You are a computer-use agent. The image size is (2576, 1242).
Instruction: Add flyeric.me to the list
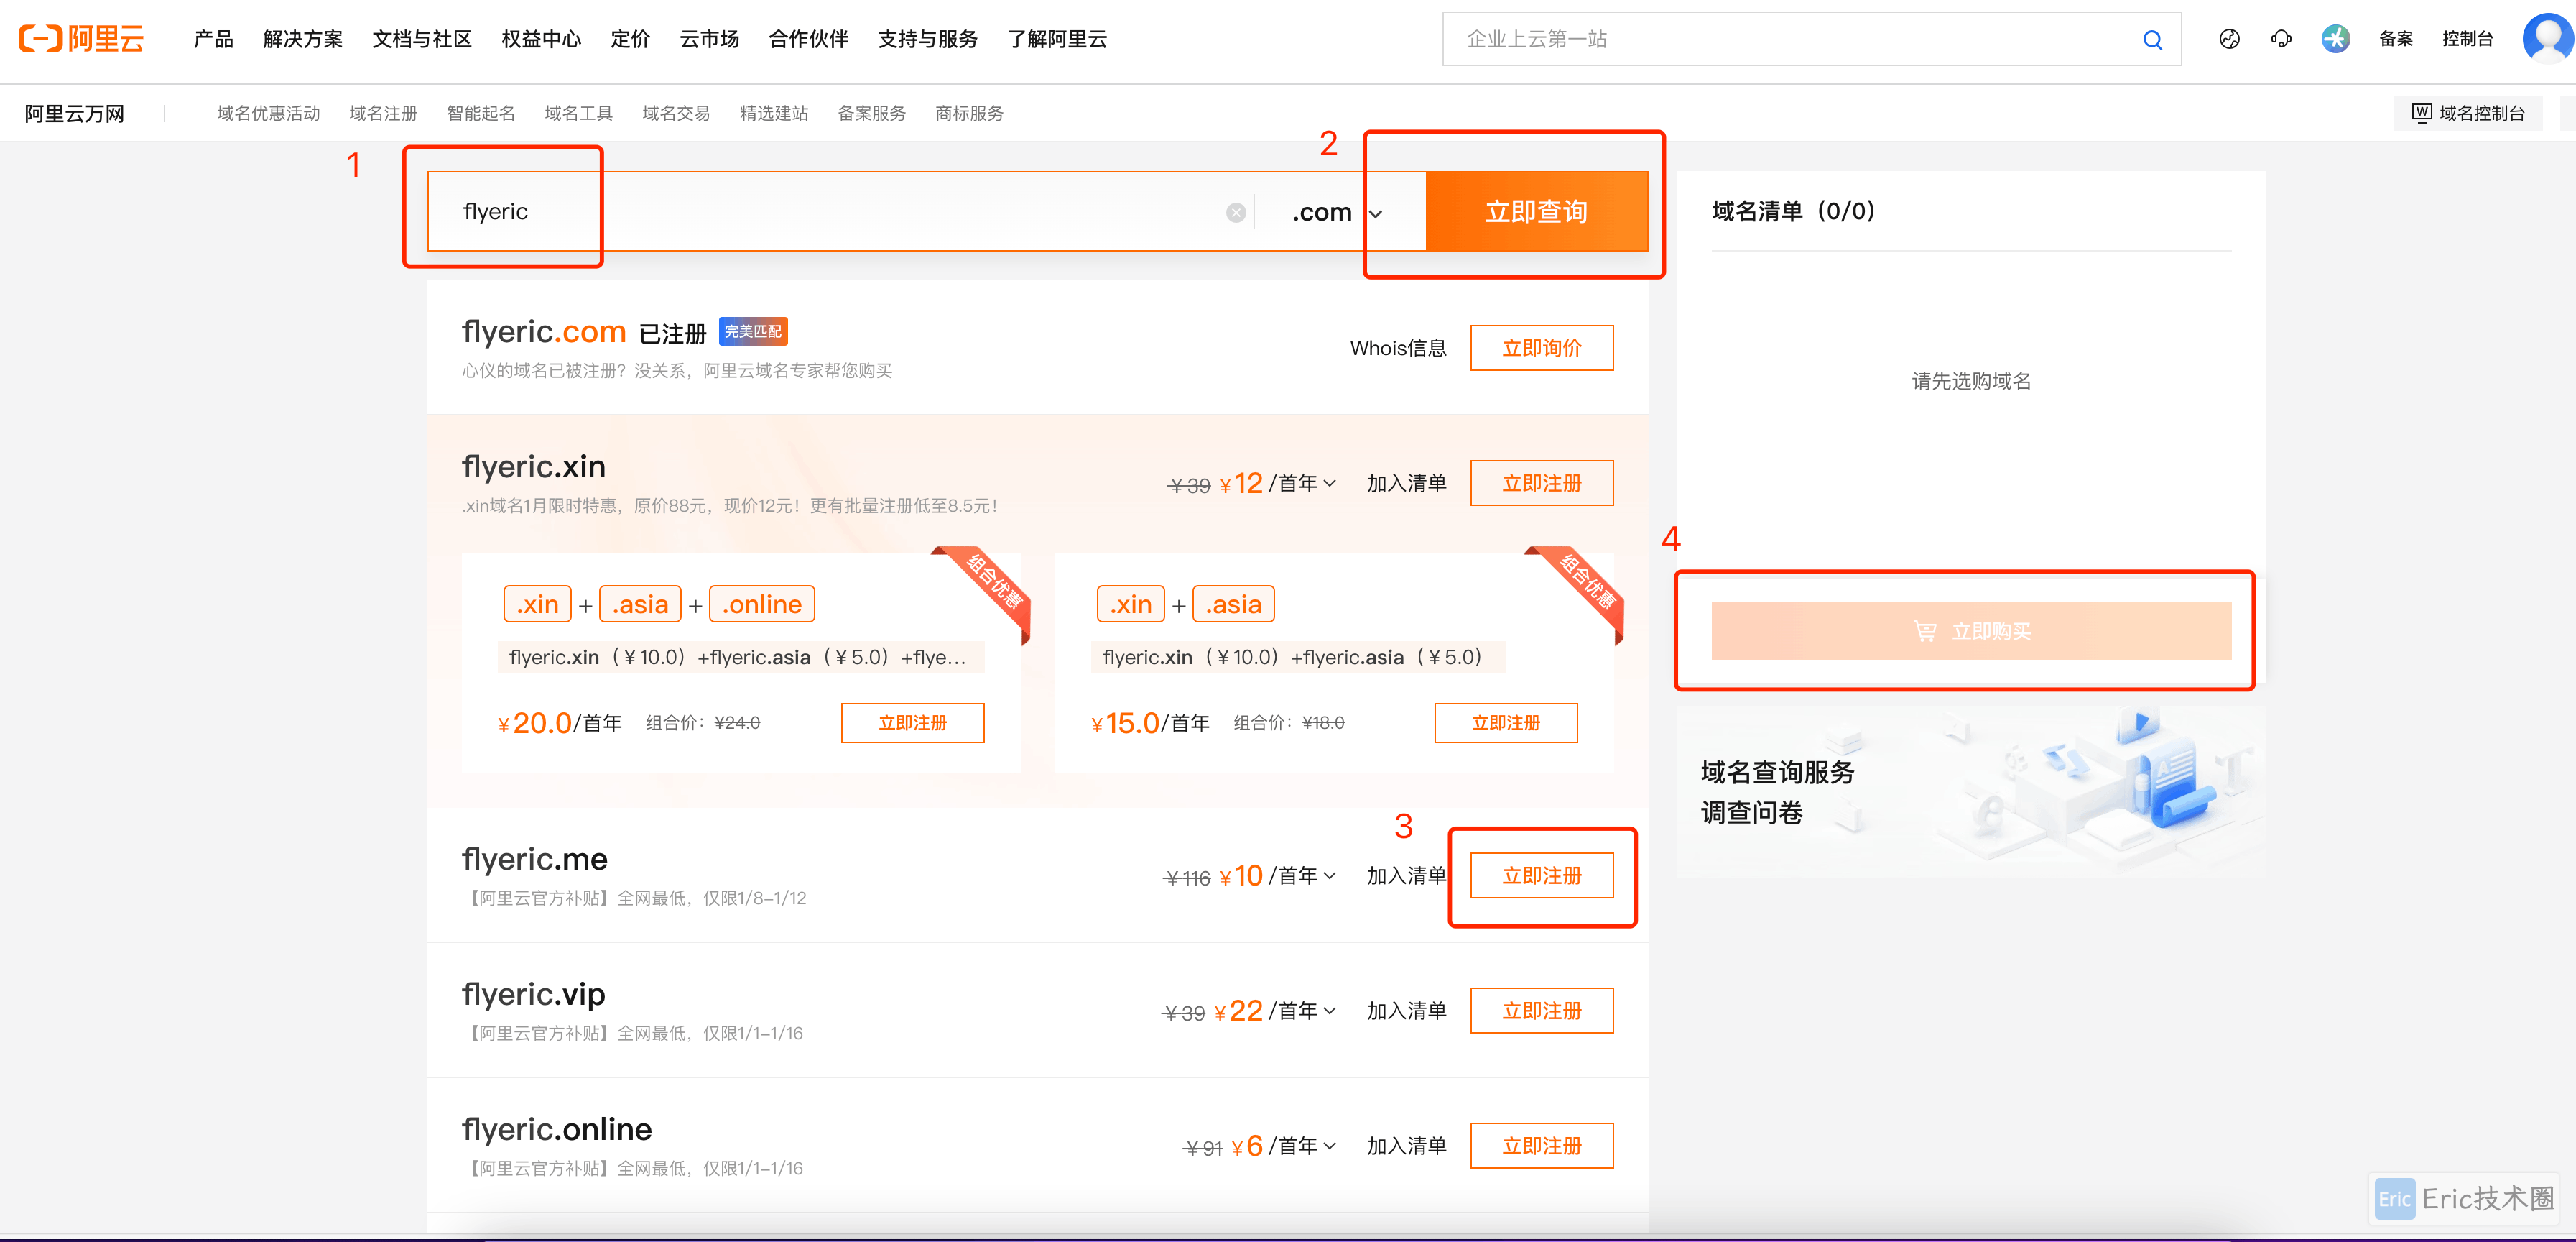click(x=1406, y=875)
